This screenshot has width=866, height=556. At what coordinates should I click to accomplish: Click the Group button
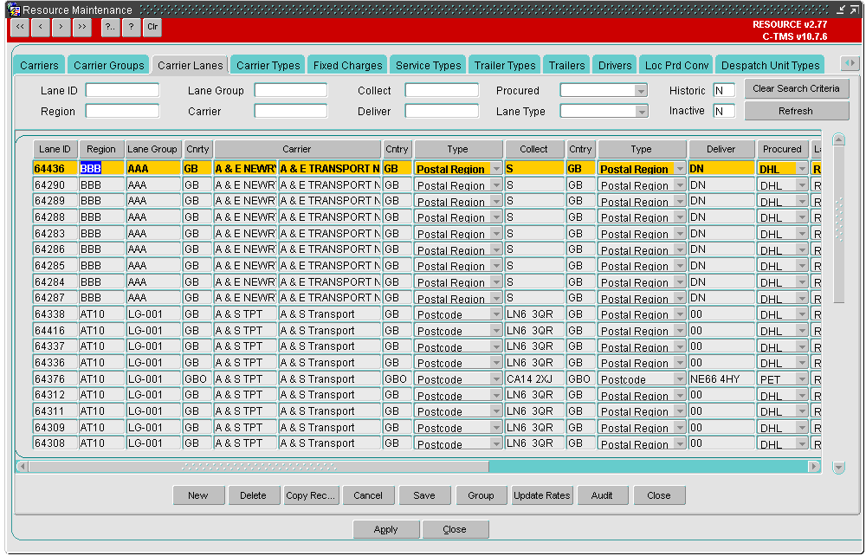pos(481,495)
